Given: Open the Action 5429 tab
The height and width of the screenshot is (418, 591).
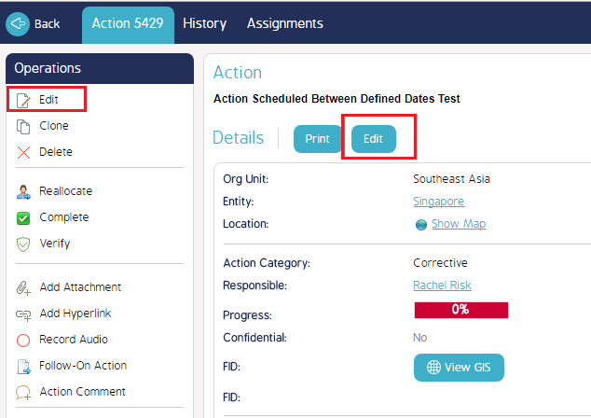Looking at the screenshot, I should coord(128,25).
